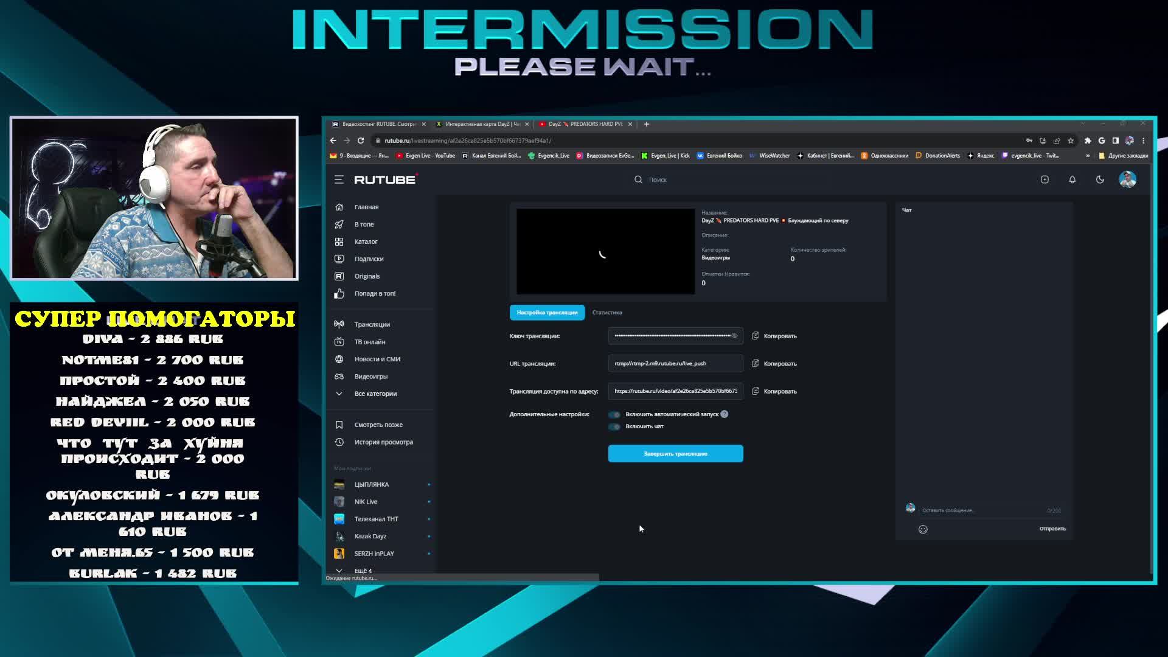Viewport: 1168px width, 657px height.
Task: Switch to dark/light theme moon icon
Action: 1100,179
